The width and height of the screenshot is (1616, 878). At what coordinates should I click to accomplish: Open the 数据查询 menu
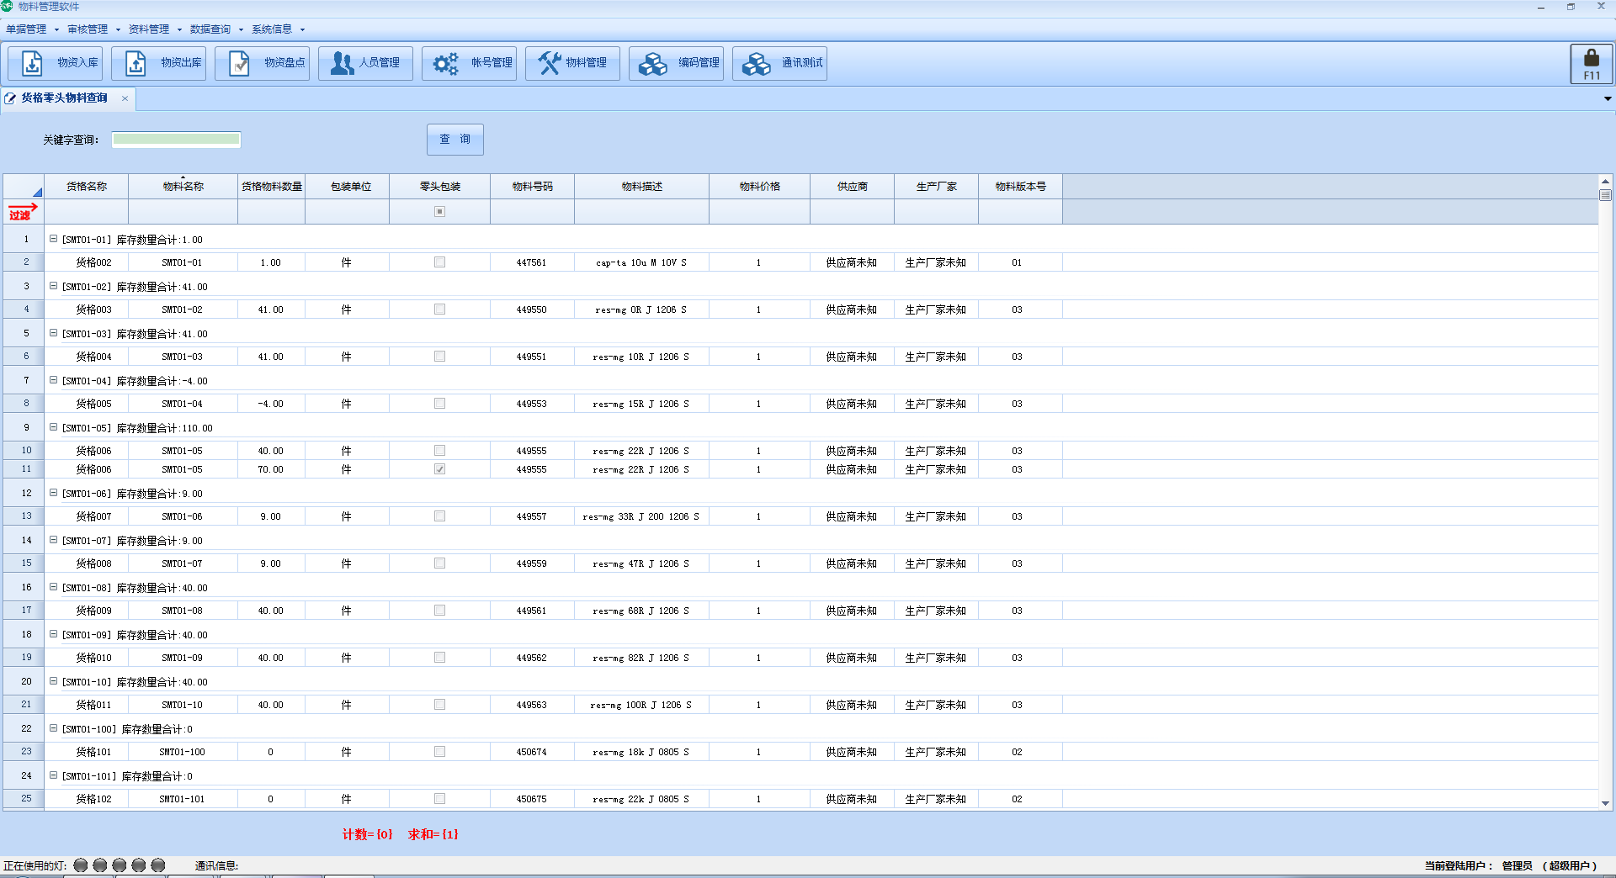point(210,29)
